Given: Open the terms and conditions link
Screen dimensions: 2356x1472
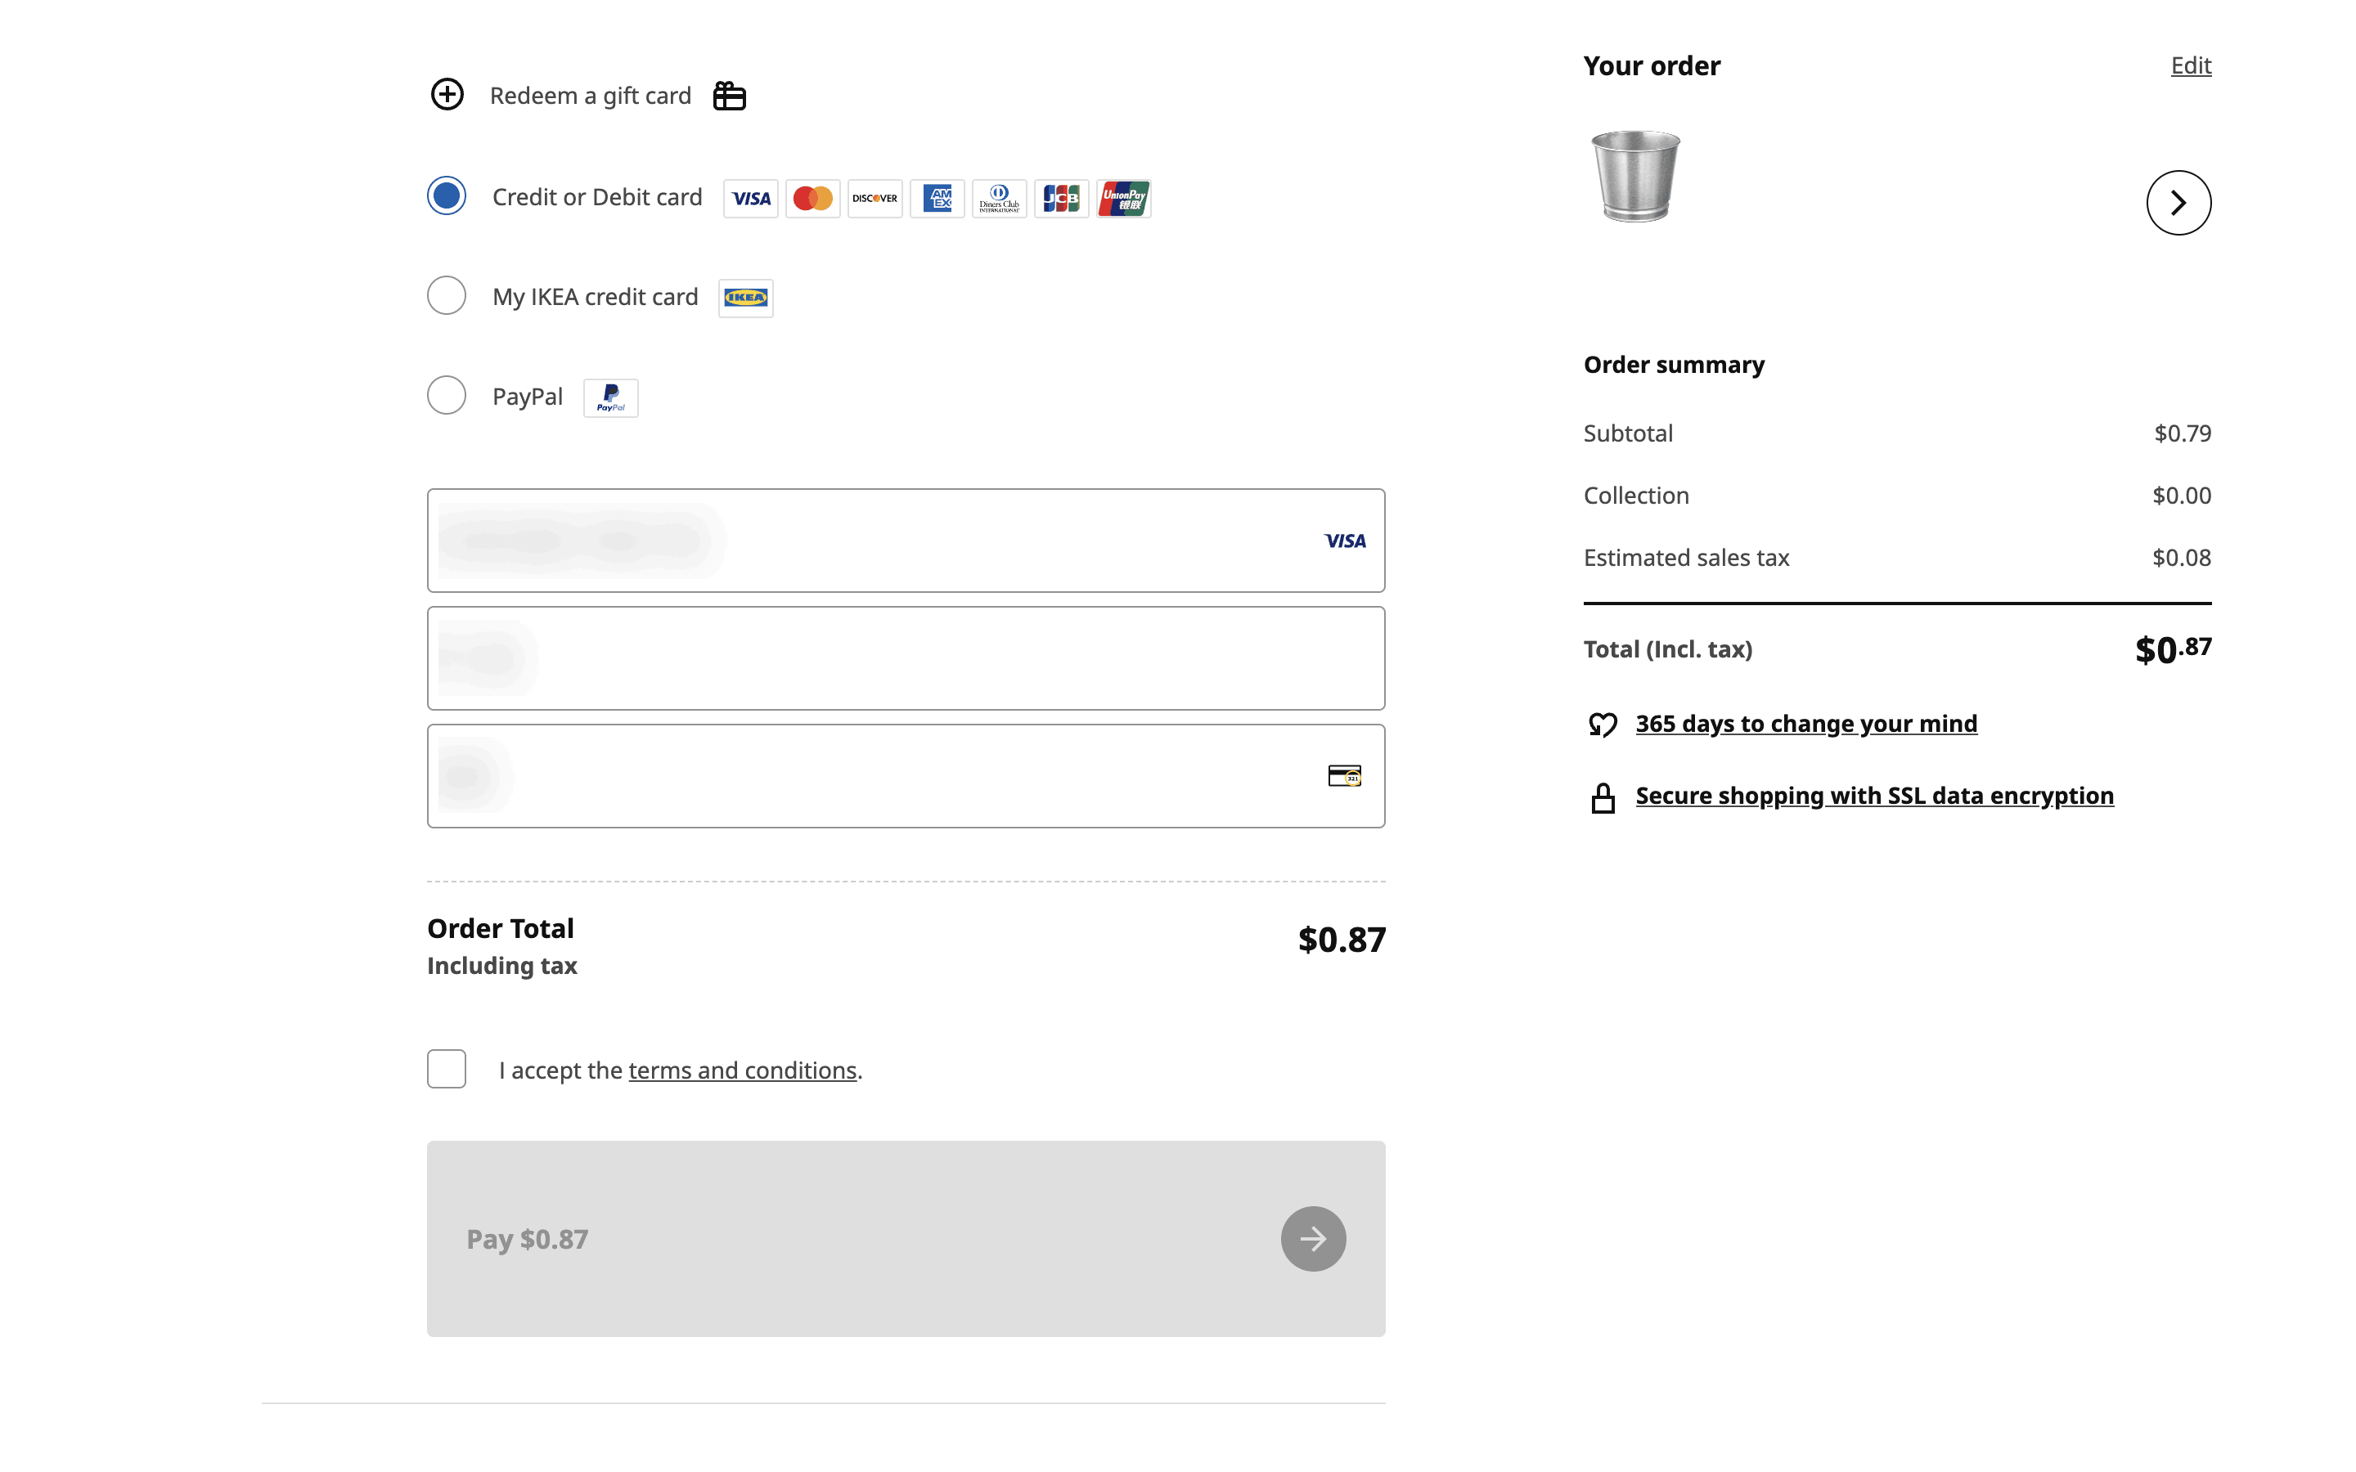Looking at the screenshot, I should click(x=742, y=1070).
